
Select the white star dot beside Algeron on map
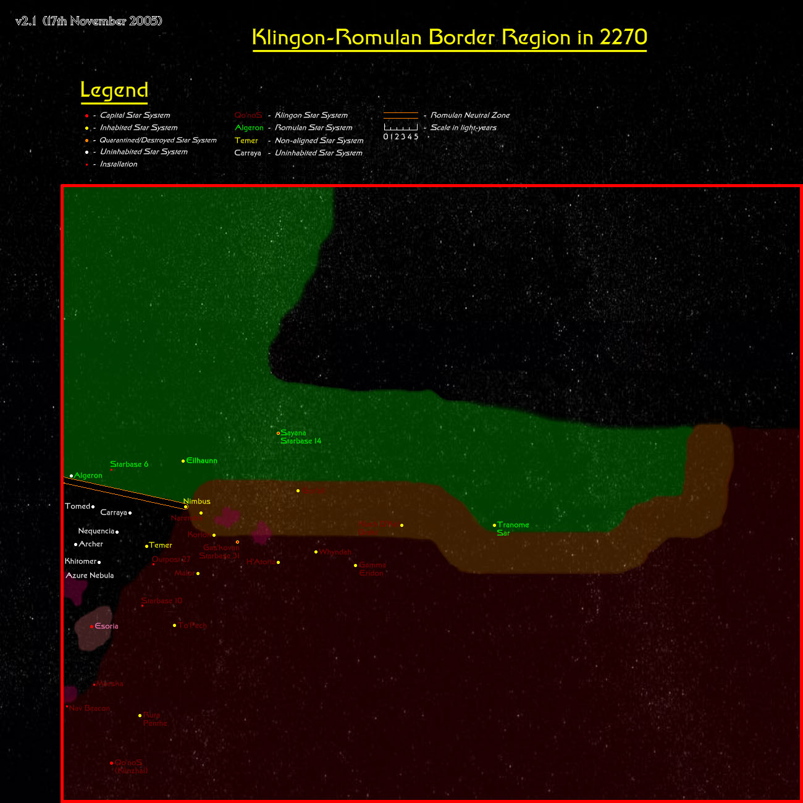coord(72,476)
